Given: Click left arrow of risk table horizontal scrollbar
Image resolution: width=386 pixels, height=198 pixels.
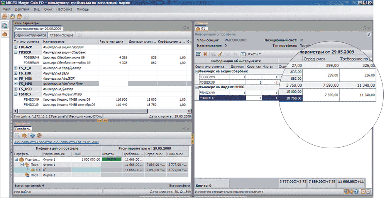Looking at the screenshot, I should [x=16, y=111].
